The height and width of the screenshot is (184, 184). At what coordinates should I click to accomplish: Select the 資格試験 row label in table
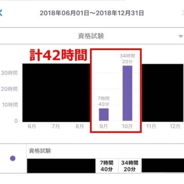(40, 151)
